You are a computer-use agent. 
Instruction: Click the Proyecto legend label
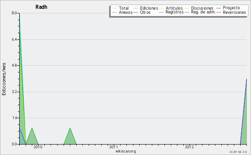231,8
